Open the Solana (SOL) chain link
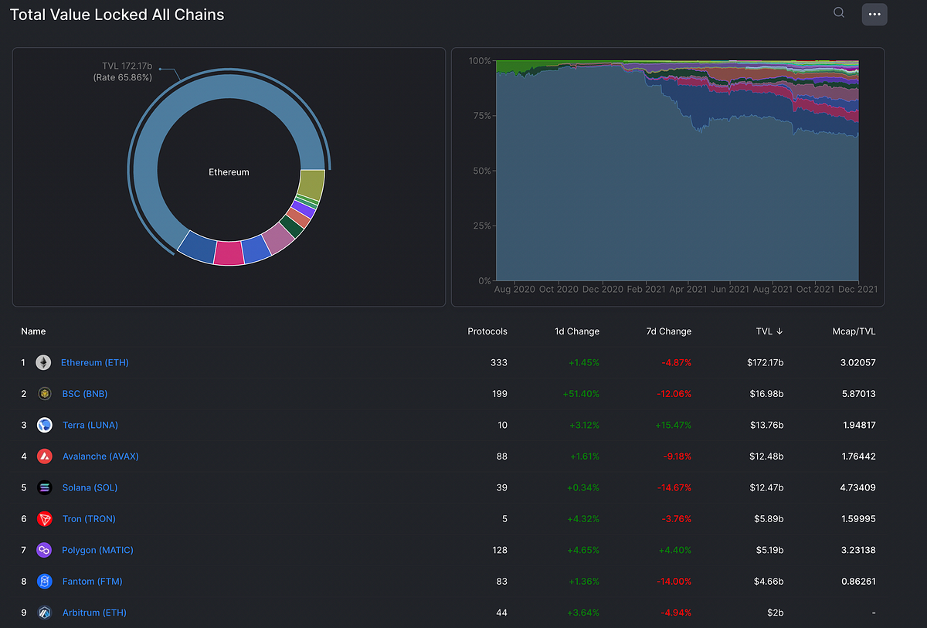This screenshot has width=927, height=628. pyautogui.click(x=90, y=487)
